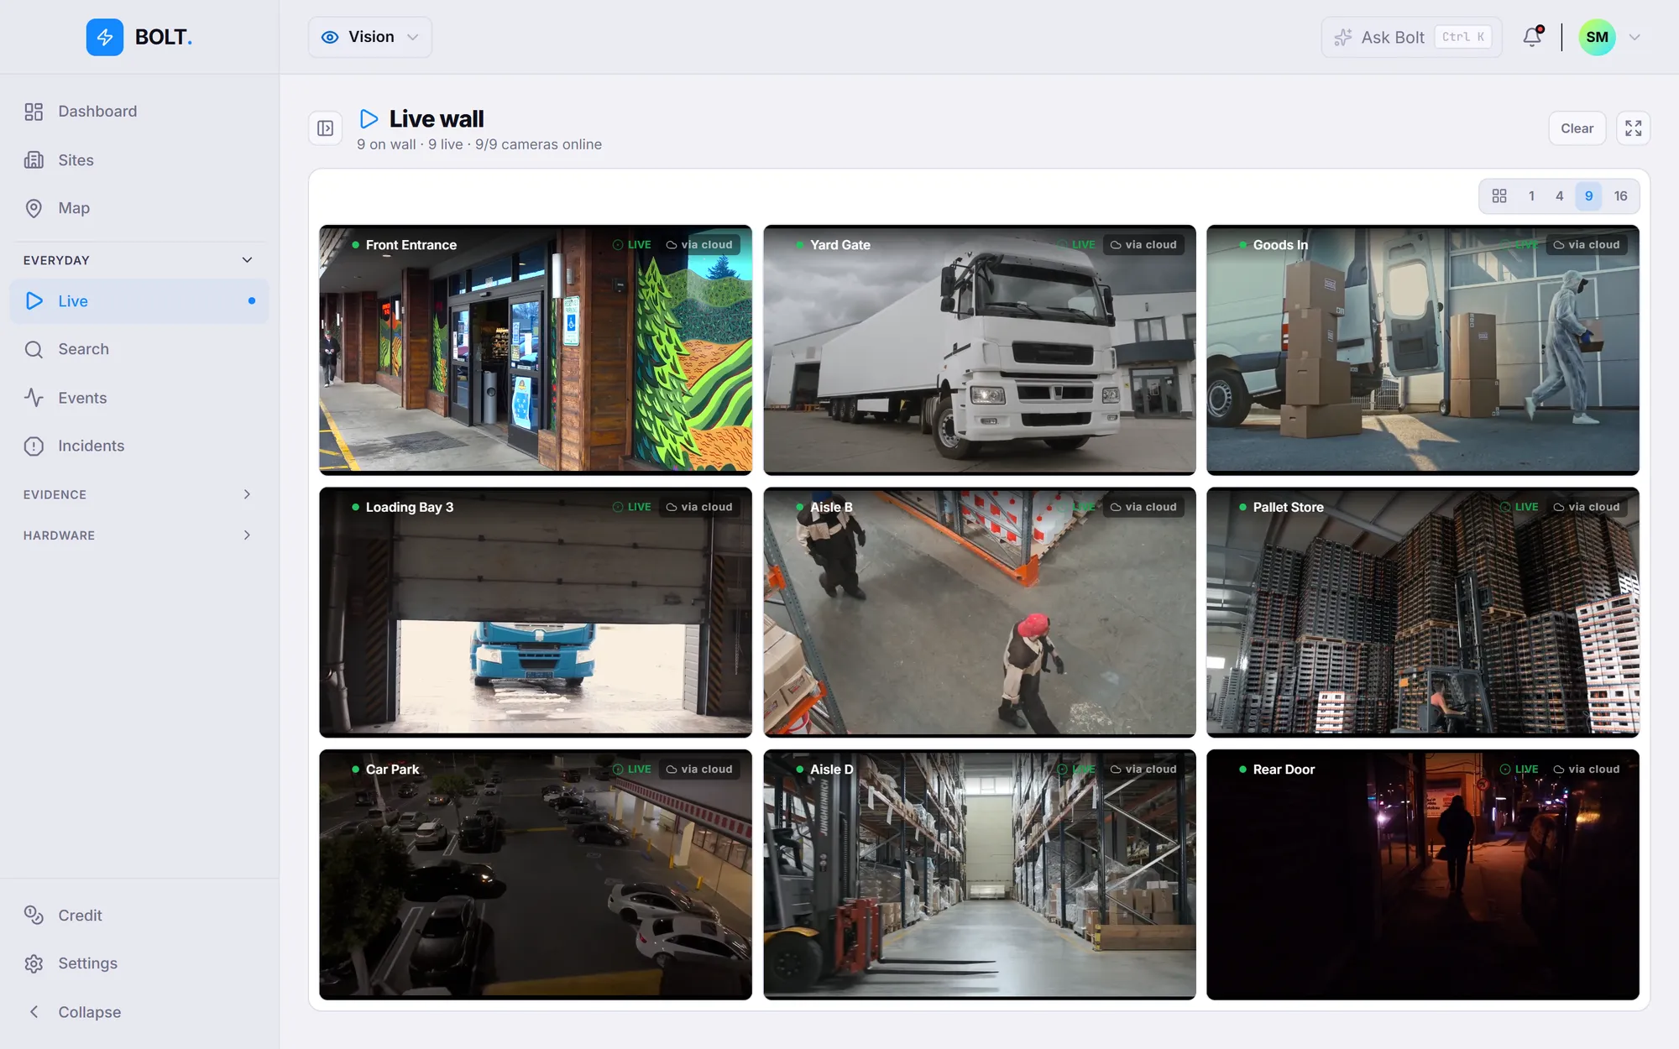Viewport: 1679px width, 1049px height.
Task: Open the Yard Gate camera feed
Action: (980, 350)
